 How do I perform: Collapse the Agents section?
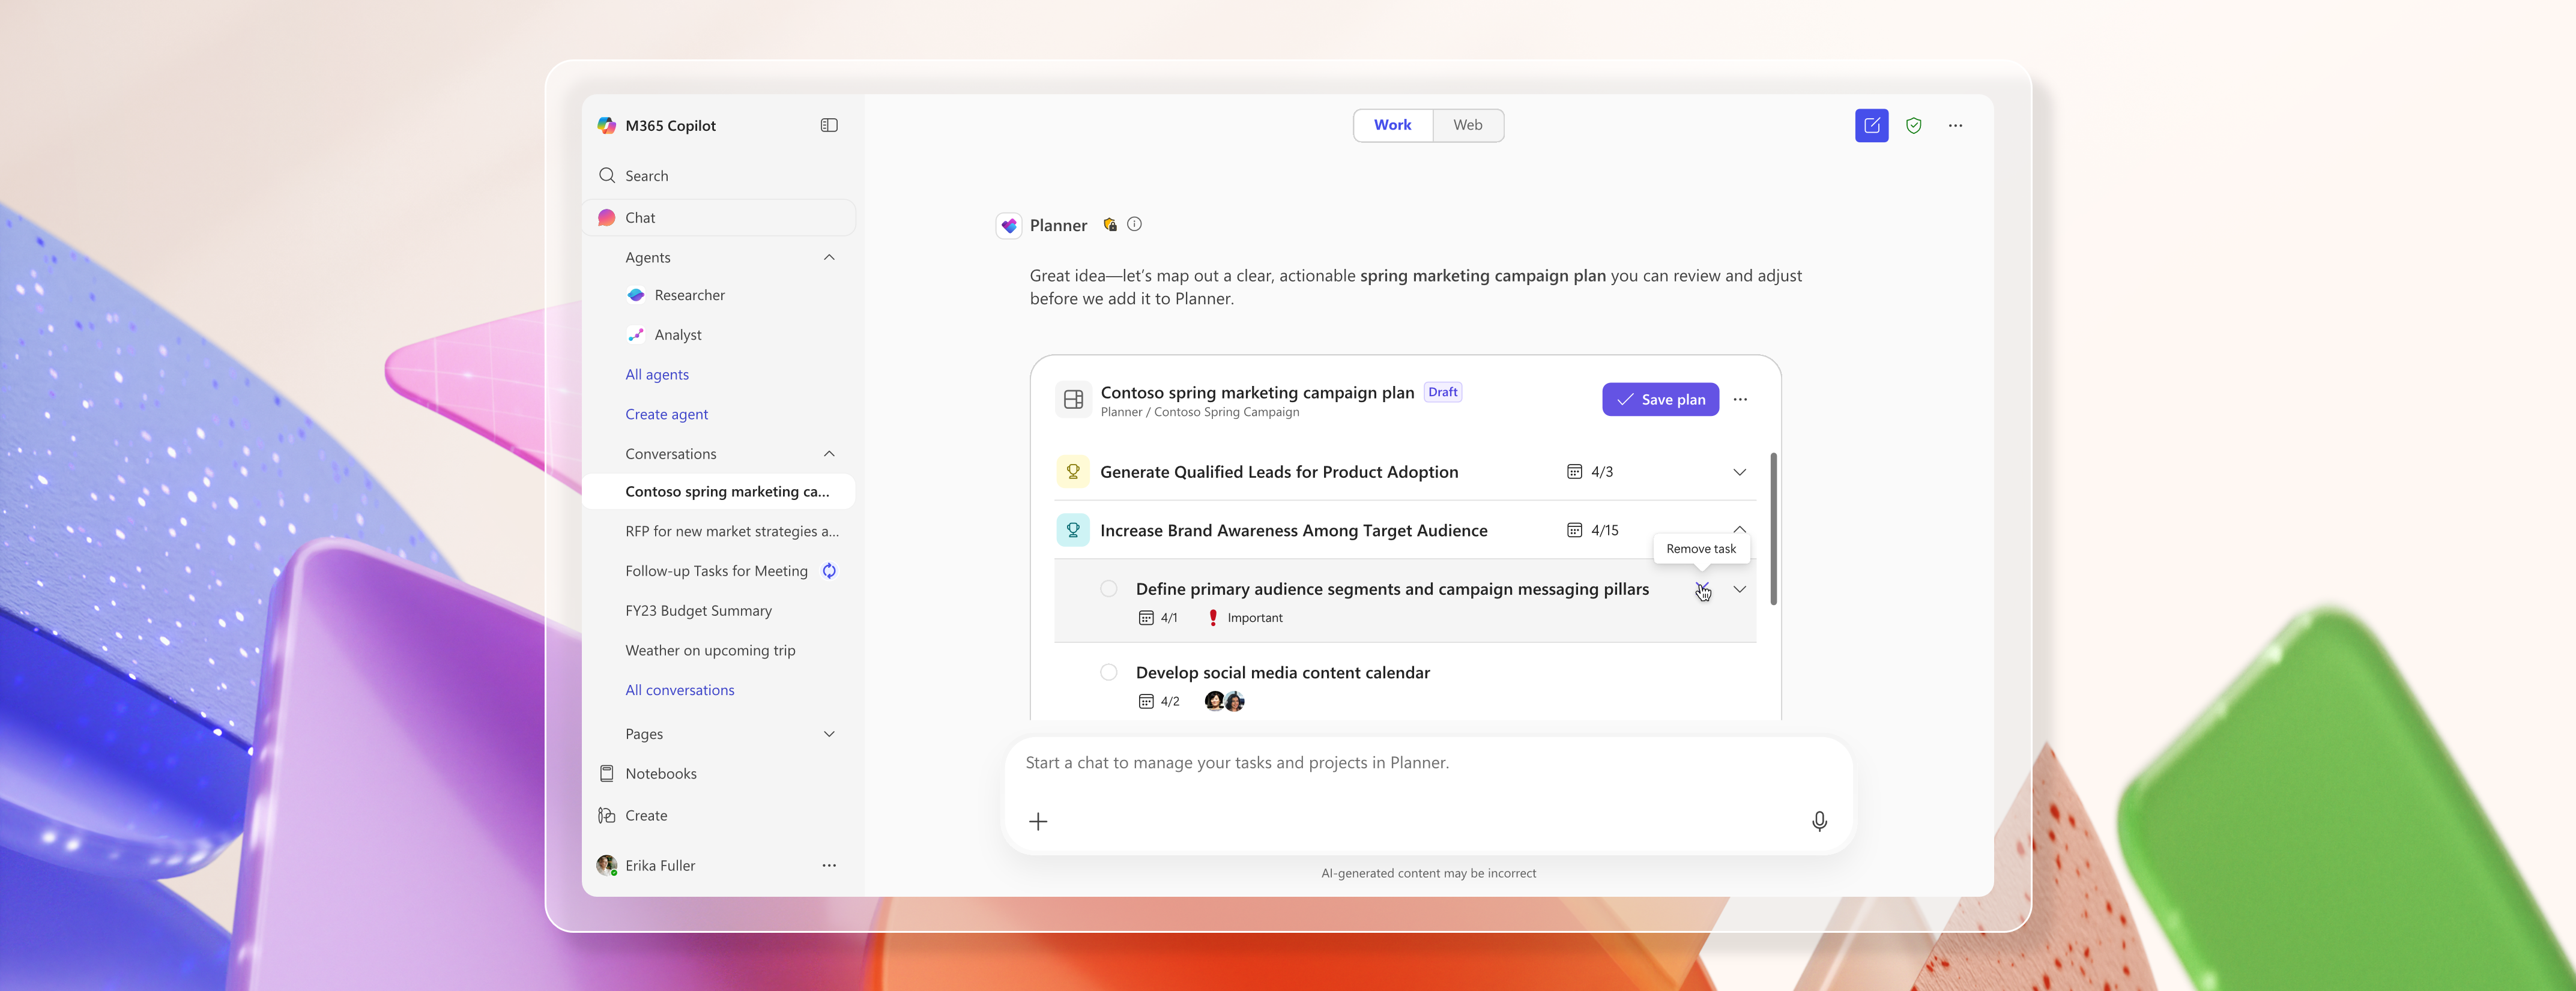click(829, 258)
